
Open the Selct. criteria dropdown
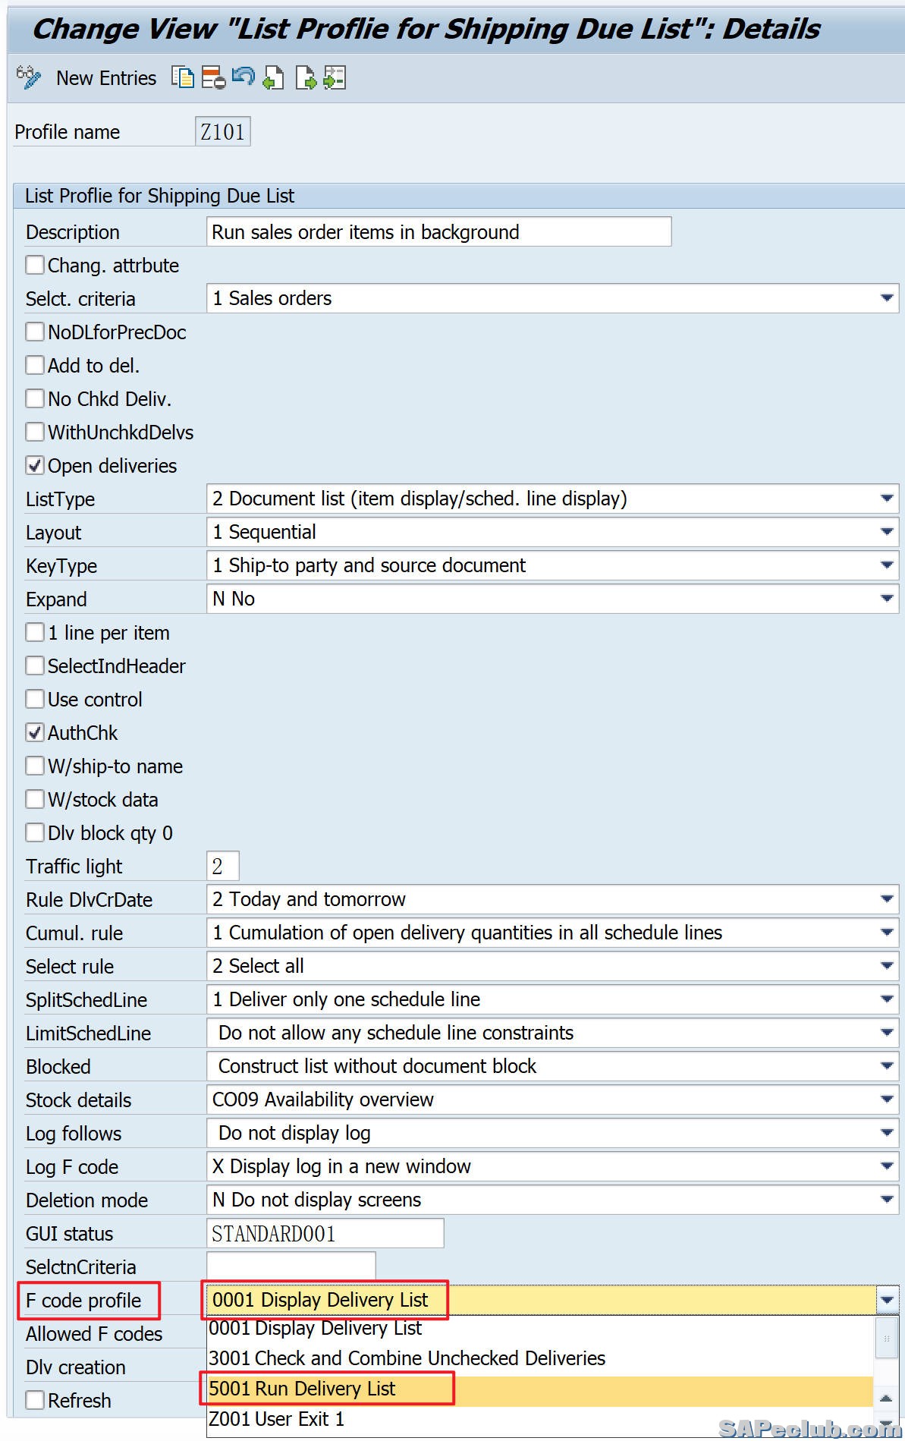coord(886,298)
